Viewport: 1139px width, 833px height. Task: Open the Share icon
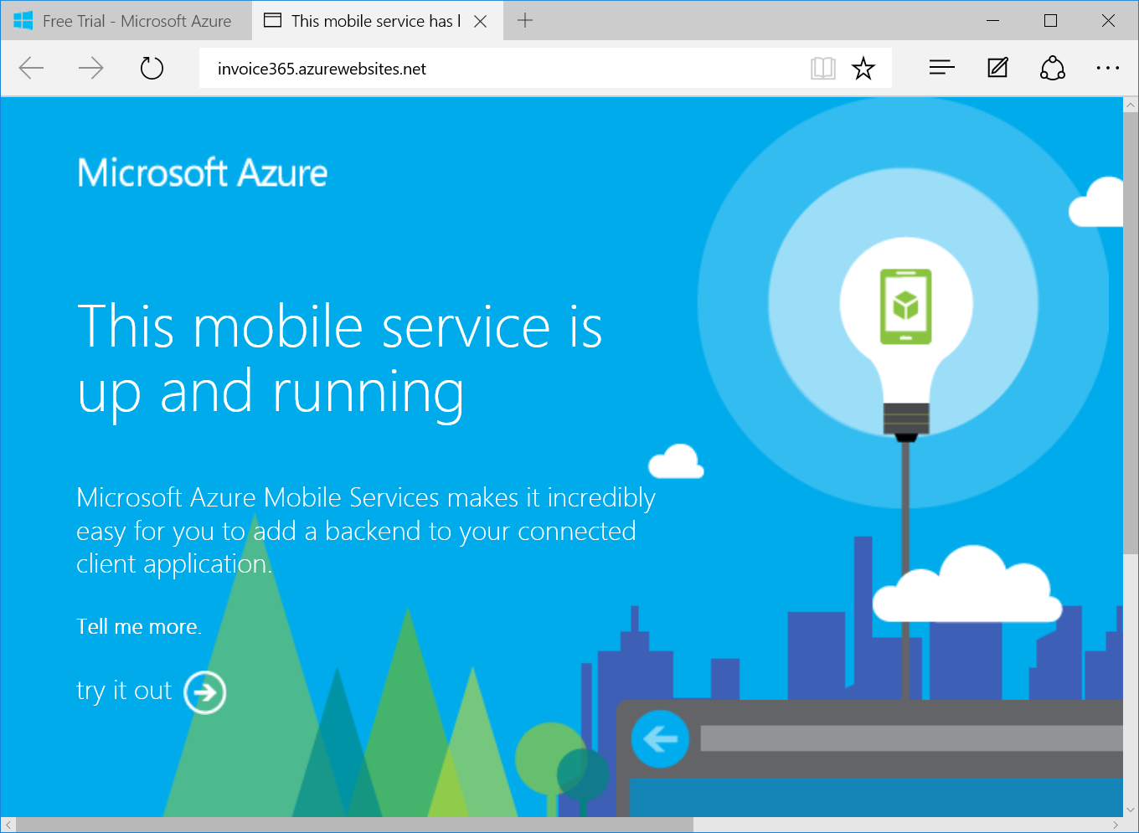[x=1053, y=68]
